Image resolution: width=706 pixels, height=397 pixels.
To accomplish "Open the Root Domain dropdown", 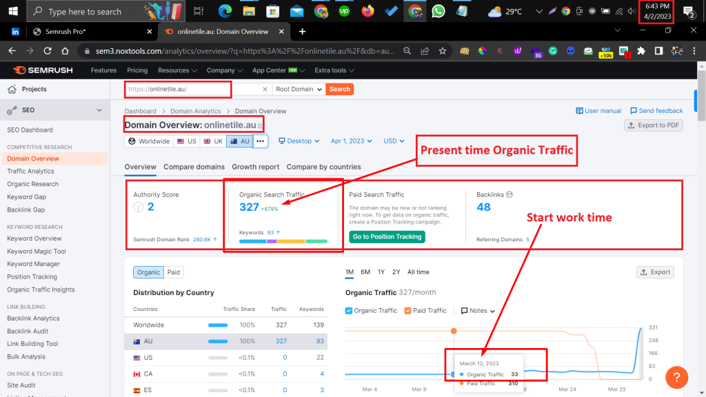I will [299, 89].
